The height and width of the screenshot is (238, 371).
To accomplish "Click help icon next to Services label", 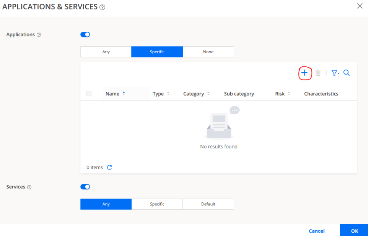I will point(29,187).
